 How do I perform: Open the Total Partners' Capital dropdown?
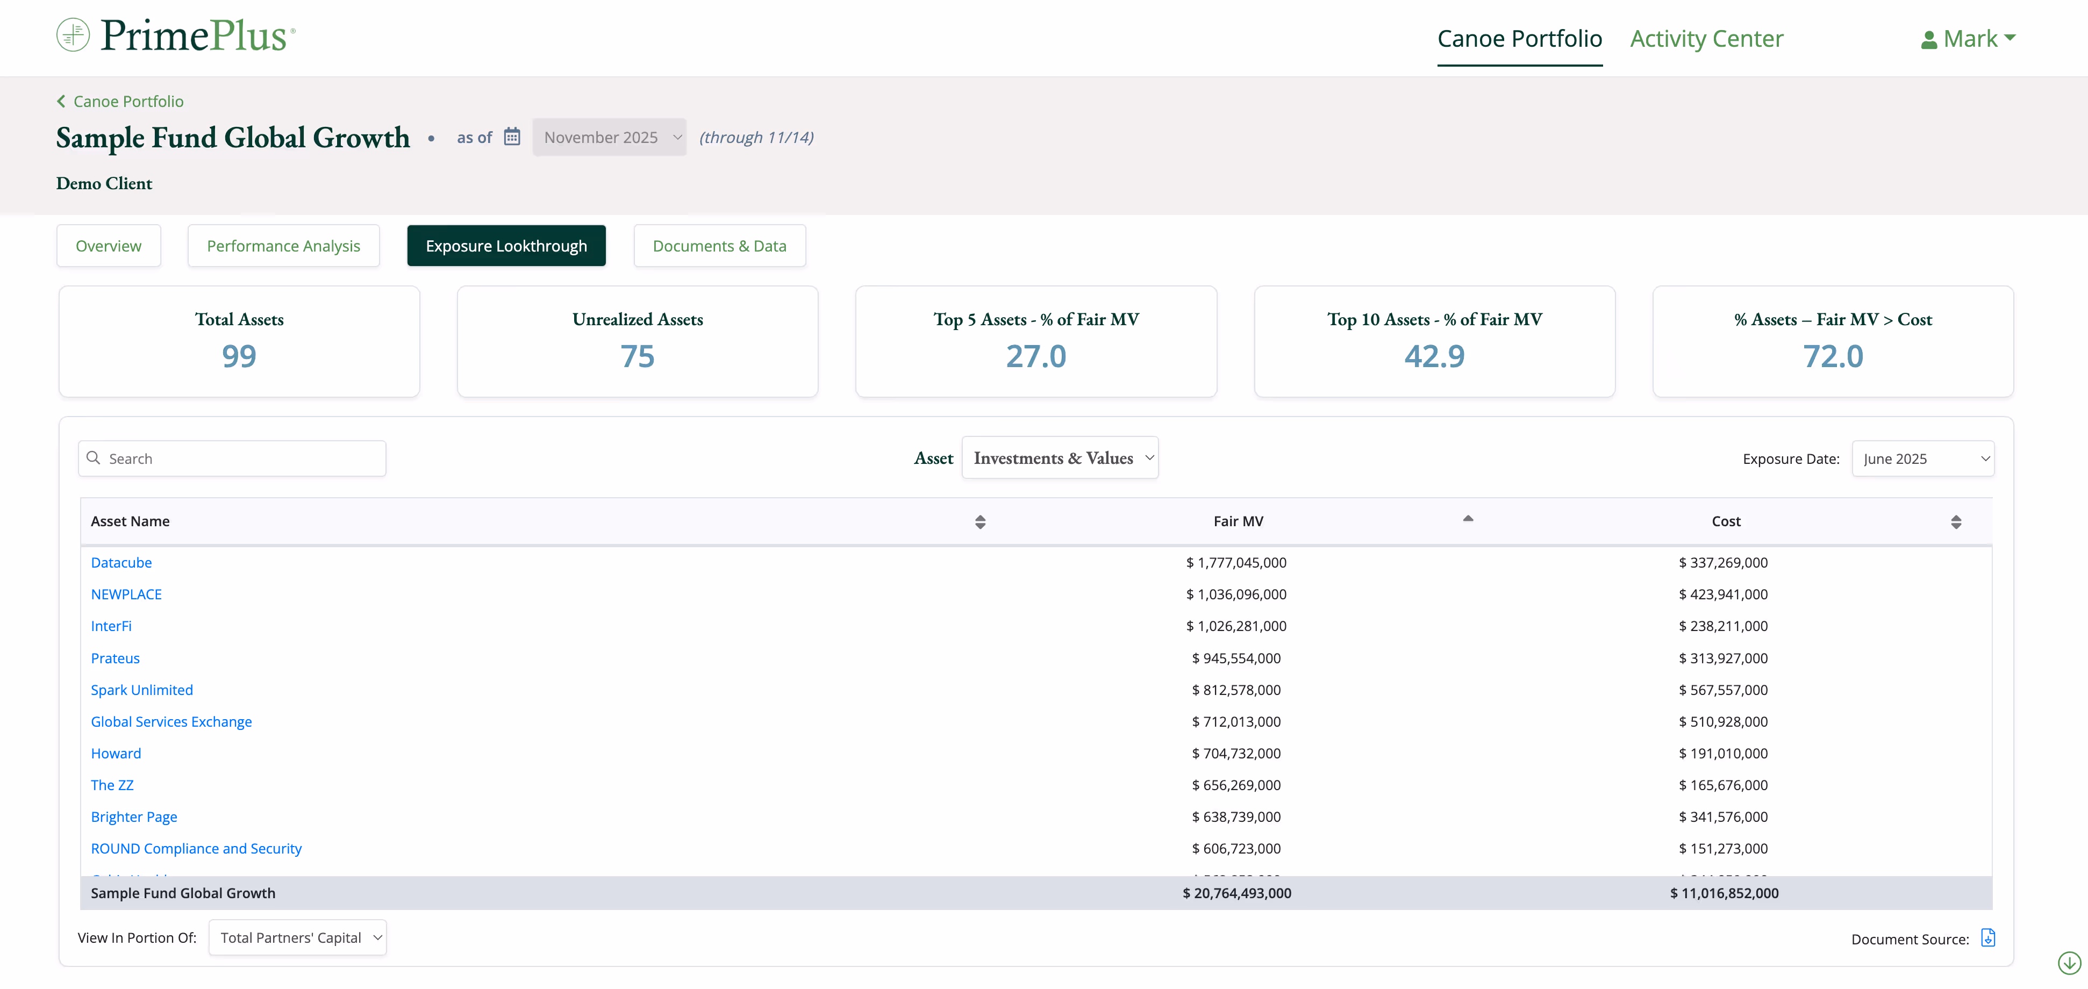click(x=297, y=937)
